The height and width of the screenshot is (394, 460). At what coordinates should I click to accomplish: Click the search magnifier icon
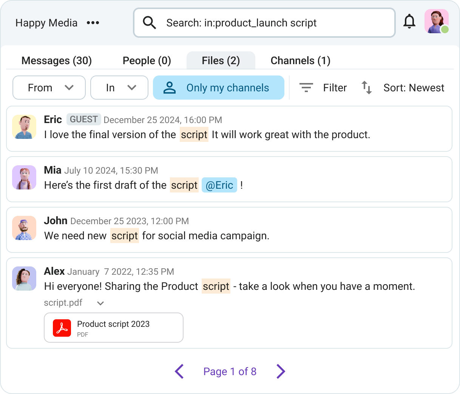click(x=149, y=23)
